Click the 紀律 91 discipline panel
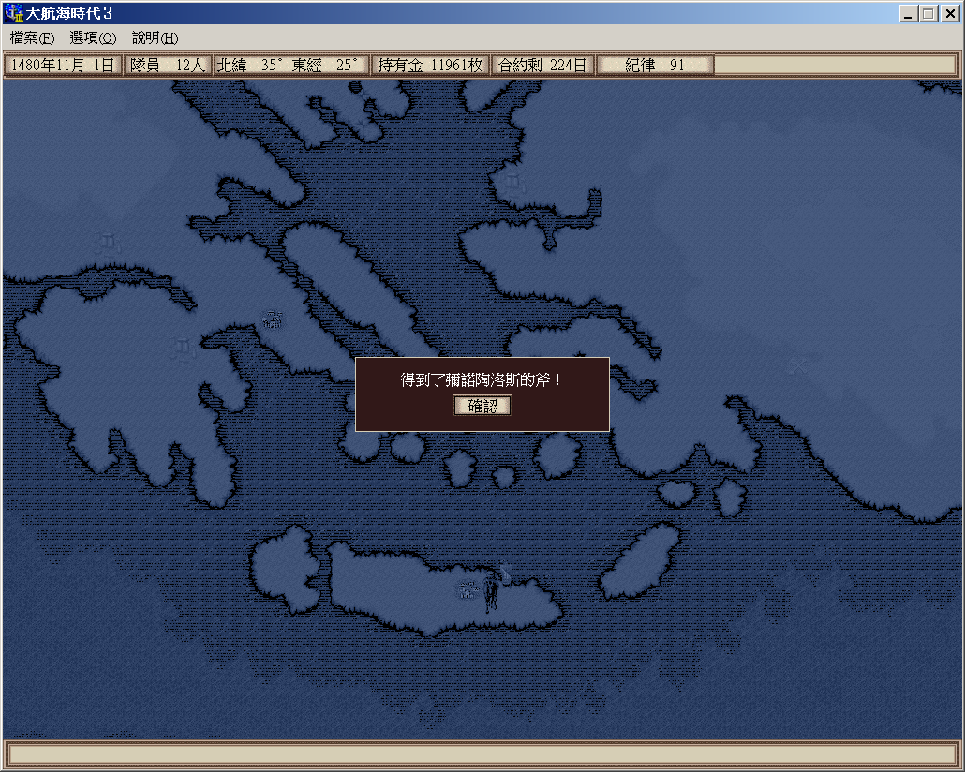 coord(655,65)
